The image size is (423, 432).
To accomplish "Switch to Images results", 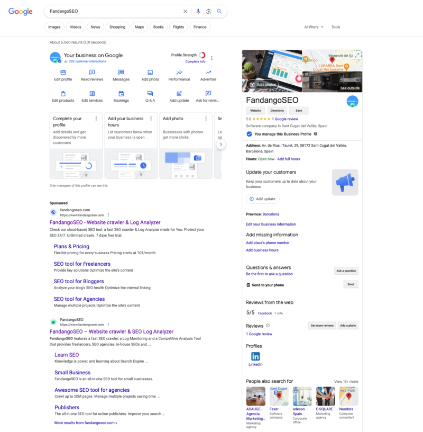I will [54, 27].
